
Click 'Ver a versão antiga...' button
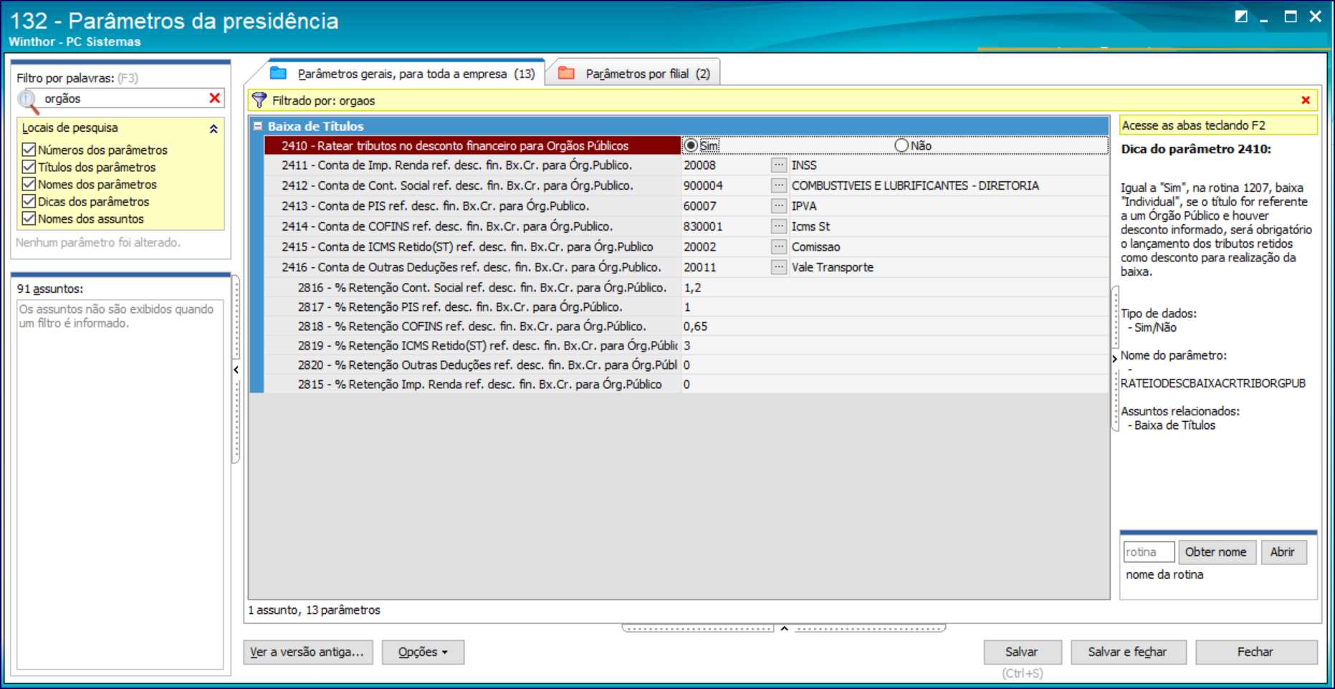coord(308,652)
